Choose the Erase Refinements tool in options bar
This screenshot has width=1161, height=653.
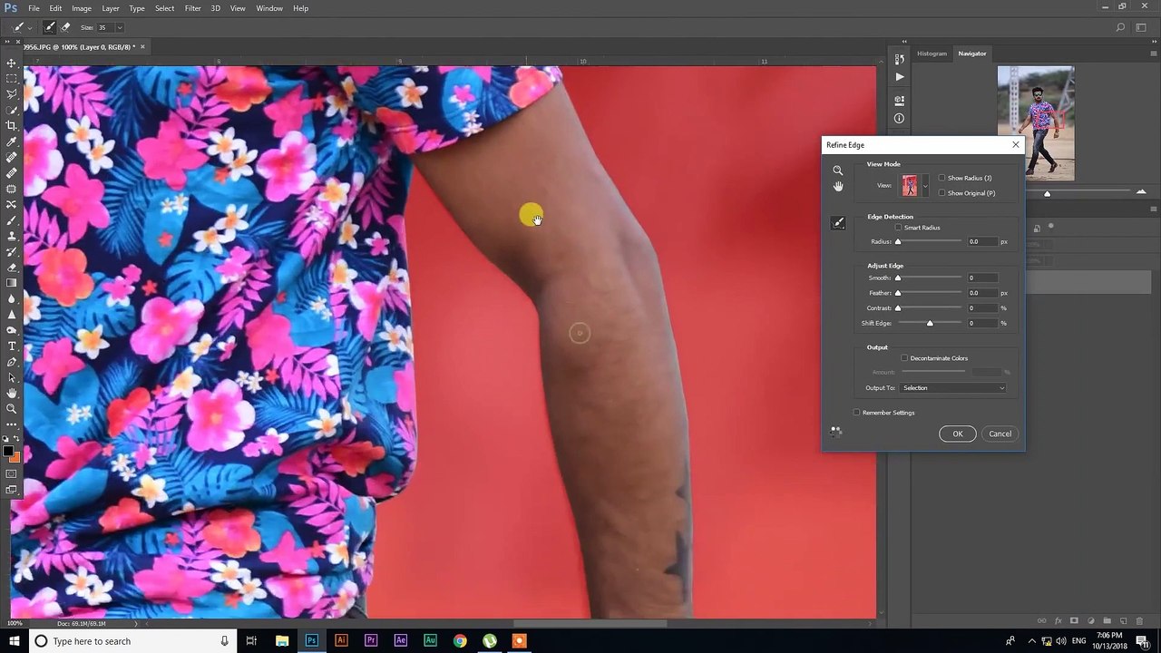pyautogui.click(x=65, y=27)
